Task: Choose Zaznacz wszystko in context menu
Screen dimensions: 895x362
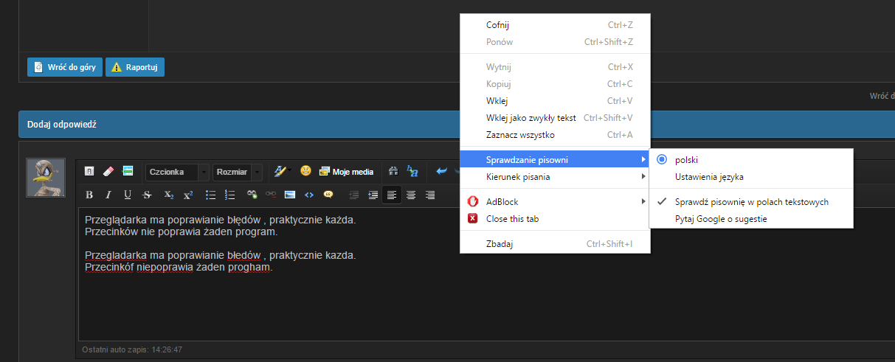Action: point(555,134)
